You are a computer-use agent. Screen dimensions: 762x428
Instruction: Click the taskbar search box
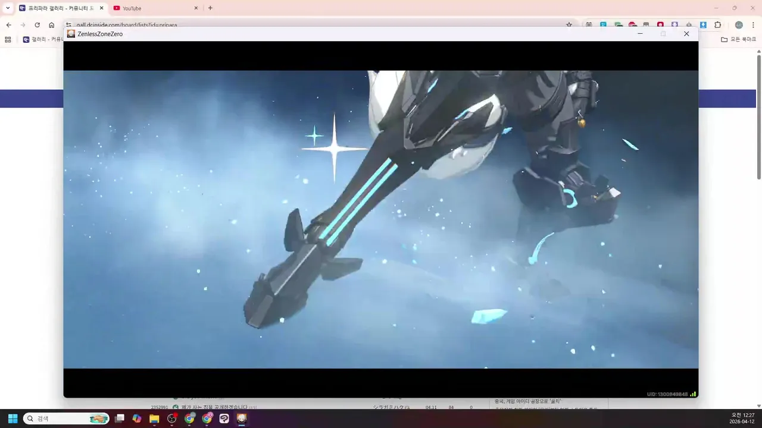tap(66, 418)
